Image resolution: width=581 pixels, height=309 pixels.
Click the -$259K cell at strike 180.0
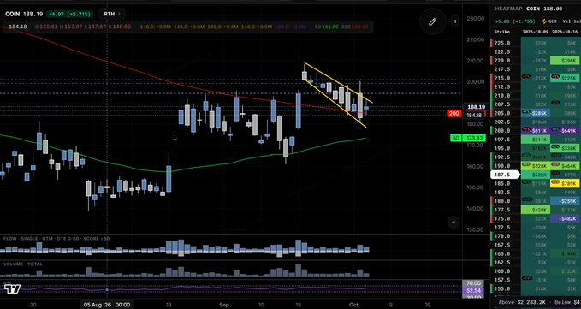point(565,201)
